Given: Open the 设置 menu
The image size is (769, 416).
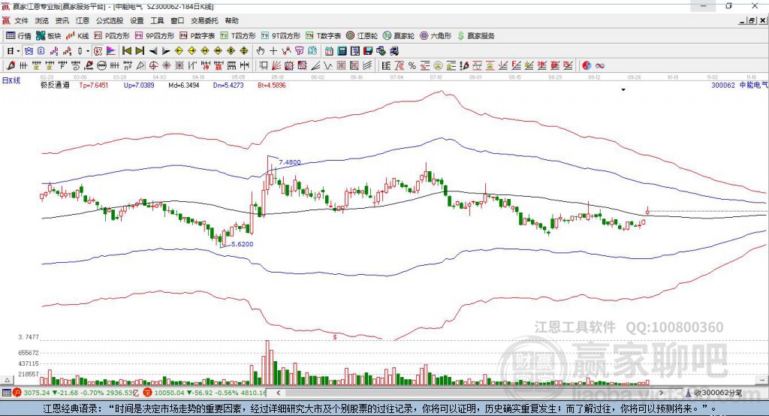Looking at the screenshot, I should 137,20.
